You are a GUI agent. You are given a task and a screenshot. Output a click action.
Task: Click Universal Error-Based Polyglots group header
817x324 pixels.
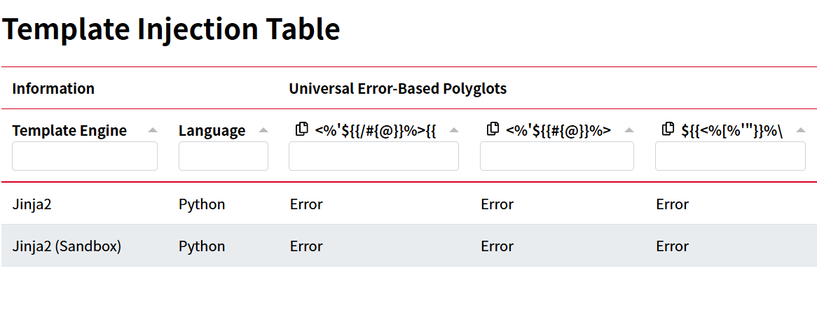[x=397, y=88]
